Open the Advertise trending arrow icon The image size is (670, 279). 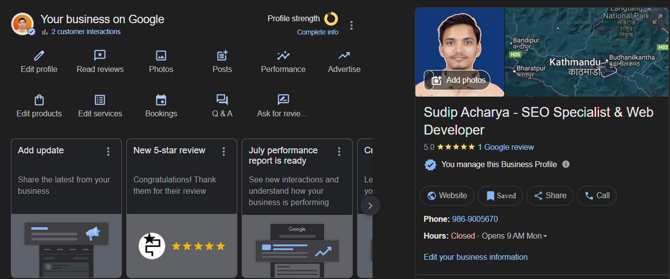click(344, 55)
